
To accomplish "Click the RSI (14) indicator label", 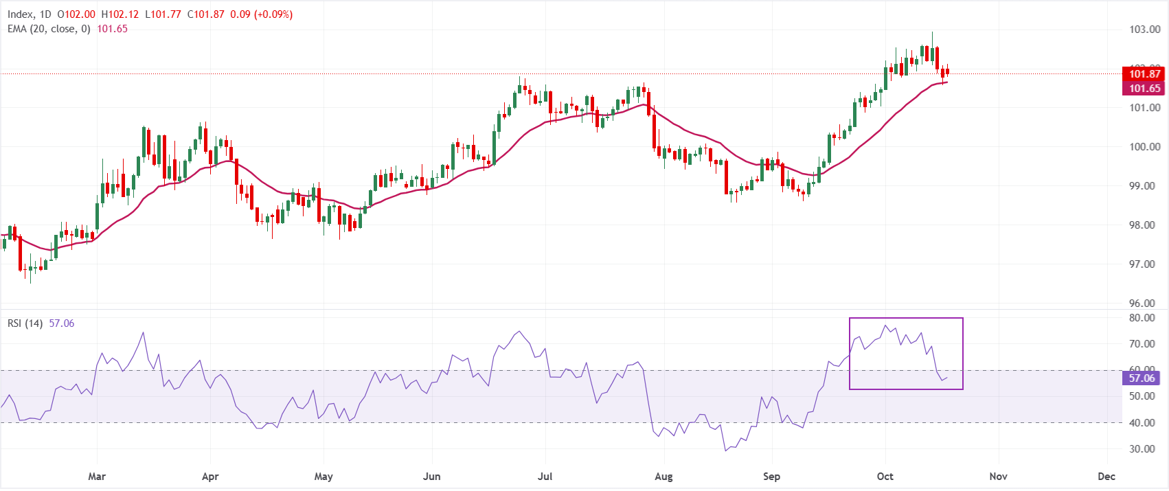I will click(25, 323).
